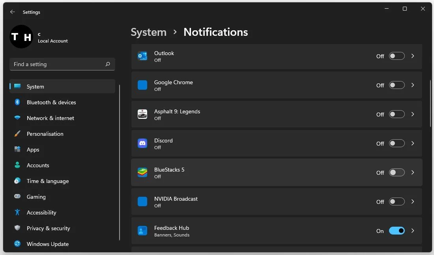Viewport: 434px width, 255px height.
Task: Enable Google Chrome notifications toggle
Action: pyautogui.click(x=397, y=85)
